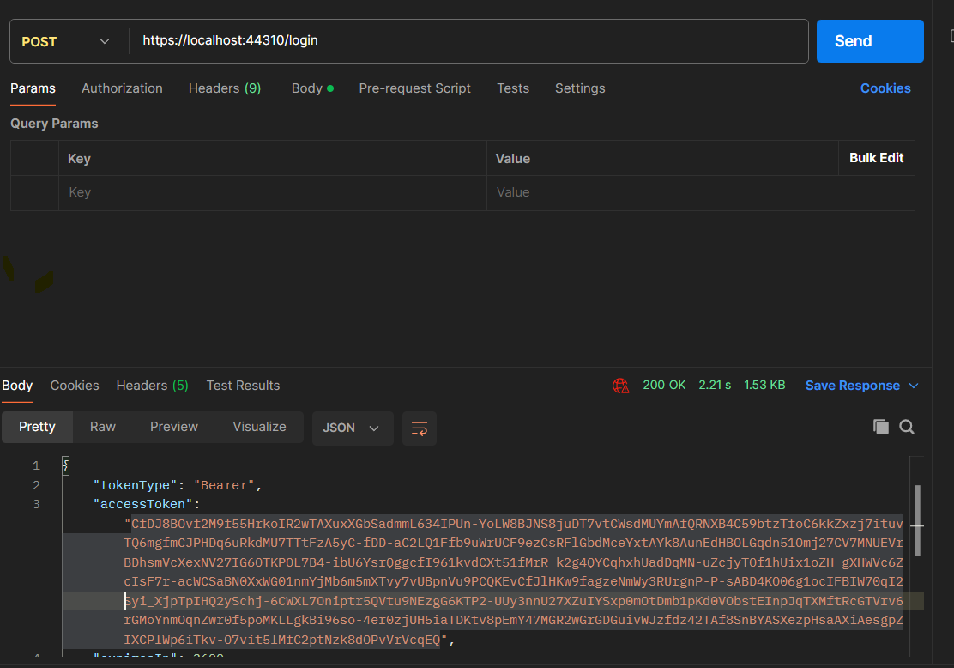Click the request URL field
The height and width of the screenshot is (668, 954).
(x=468, y=41)
